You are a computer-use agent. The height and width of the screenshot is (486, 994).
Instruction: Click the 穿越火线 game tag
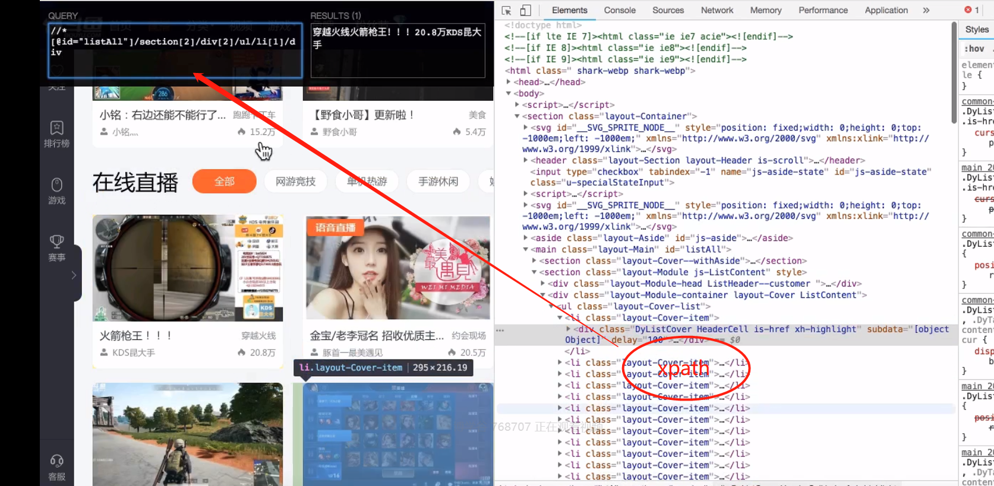[258, 336]
